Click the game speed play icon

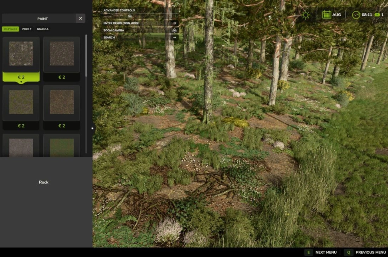tap(377, 15)
